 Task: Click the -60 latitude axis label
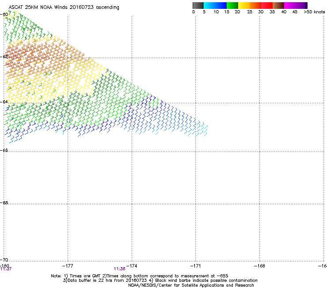4,15
